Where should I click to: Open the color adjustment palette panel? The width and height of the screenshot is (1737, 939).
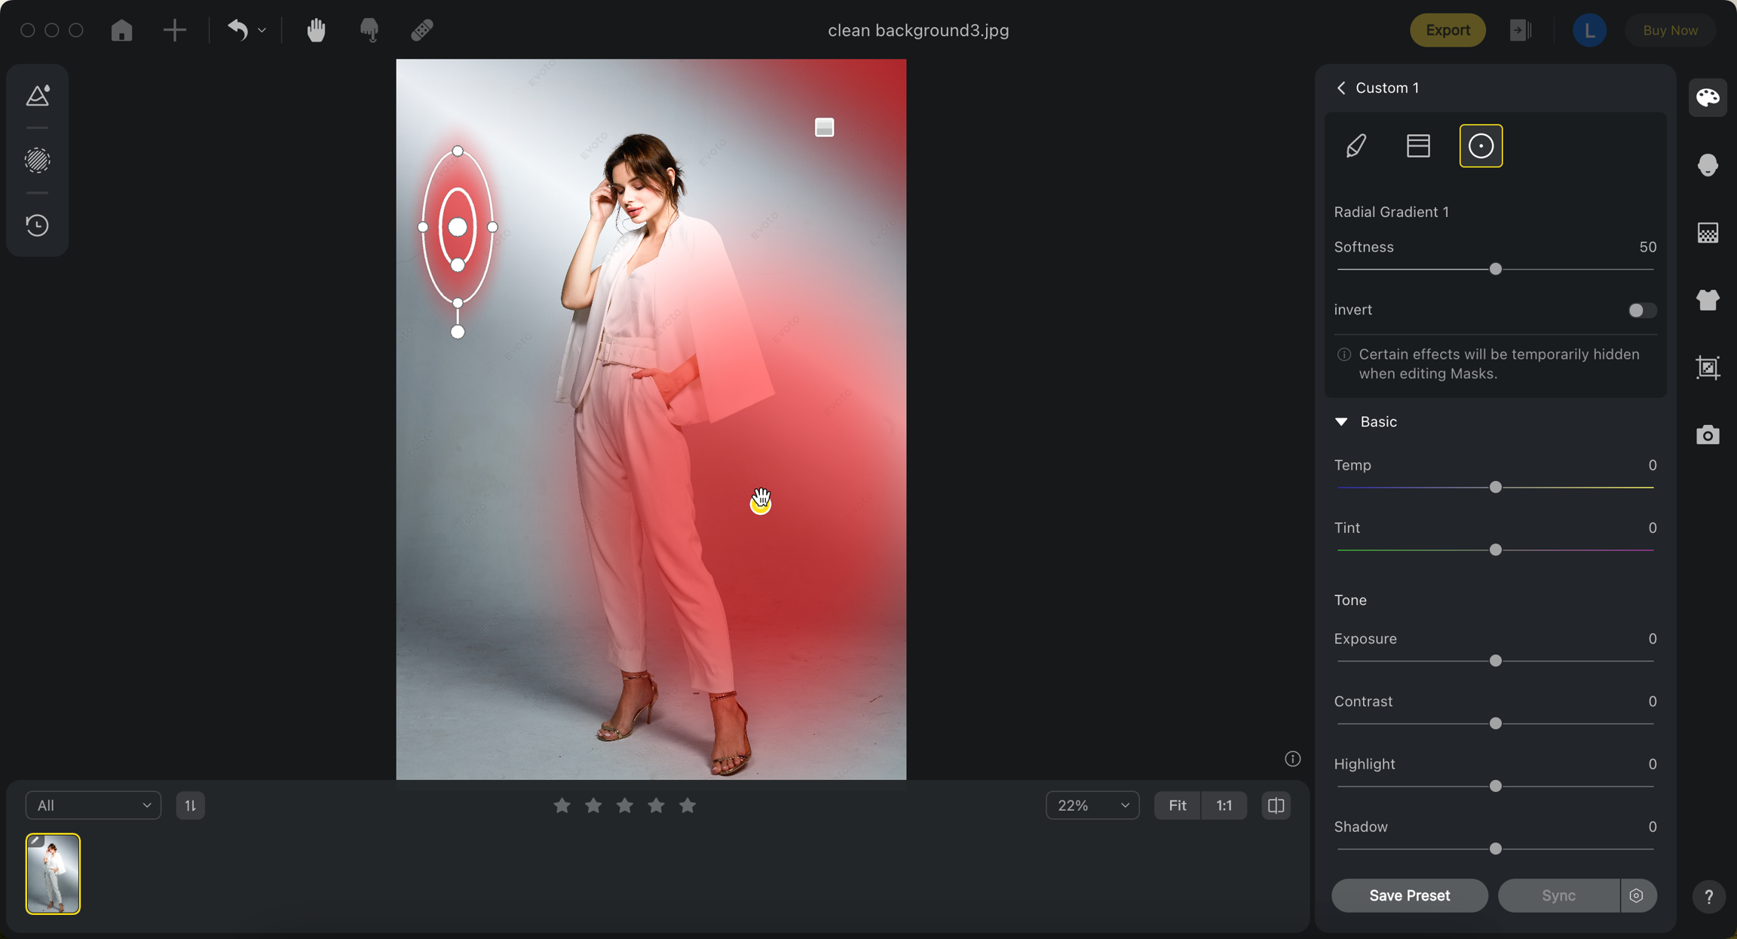click(1708, 97)
